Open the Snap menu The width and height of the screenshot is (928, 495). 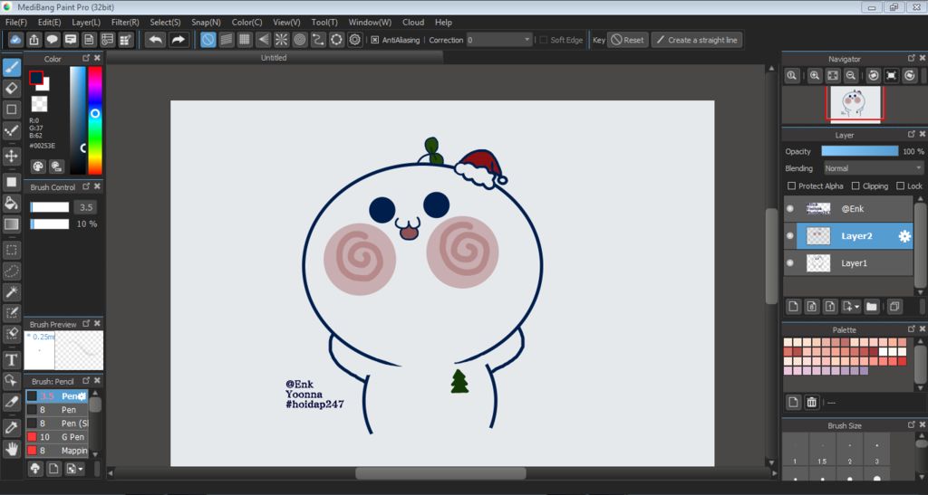coord(206,23)
